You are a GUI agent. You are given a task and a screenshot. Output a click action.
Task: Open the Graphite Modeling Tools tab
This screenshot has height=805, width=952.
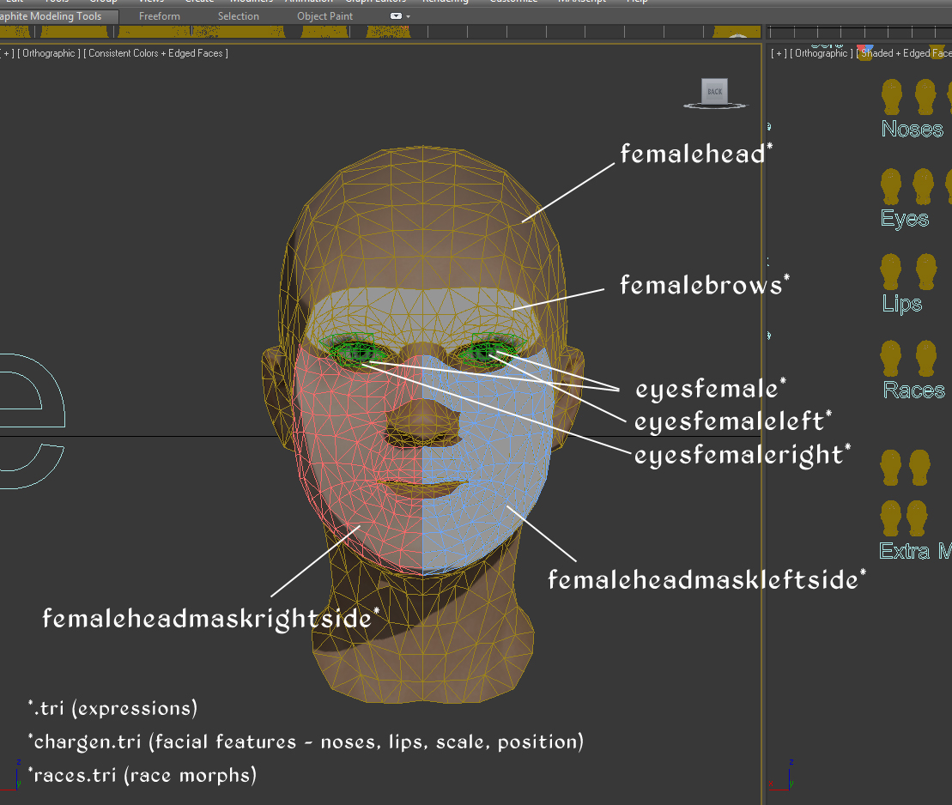point(51,16)
